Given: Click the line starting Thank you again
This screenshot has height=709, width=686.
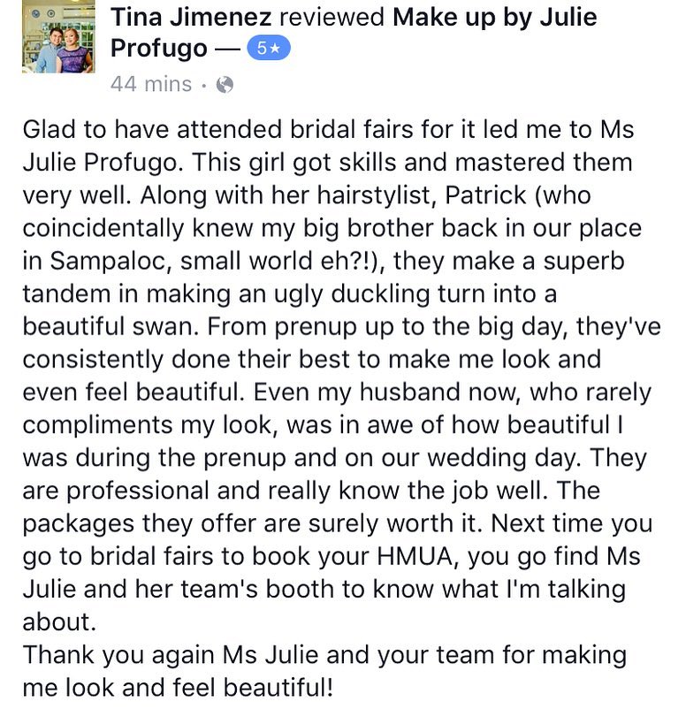Looking at the screenshot, I should coord(324,655).
